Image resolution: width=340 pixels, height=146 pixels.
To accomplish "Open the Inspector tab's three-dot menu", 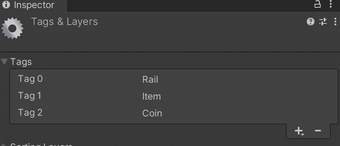I will click(x=331, y=4).
